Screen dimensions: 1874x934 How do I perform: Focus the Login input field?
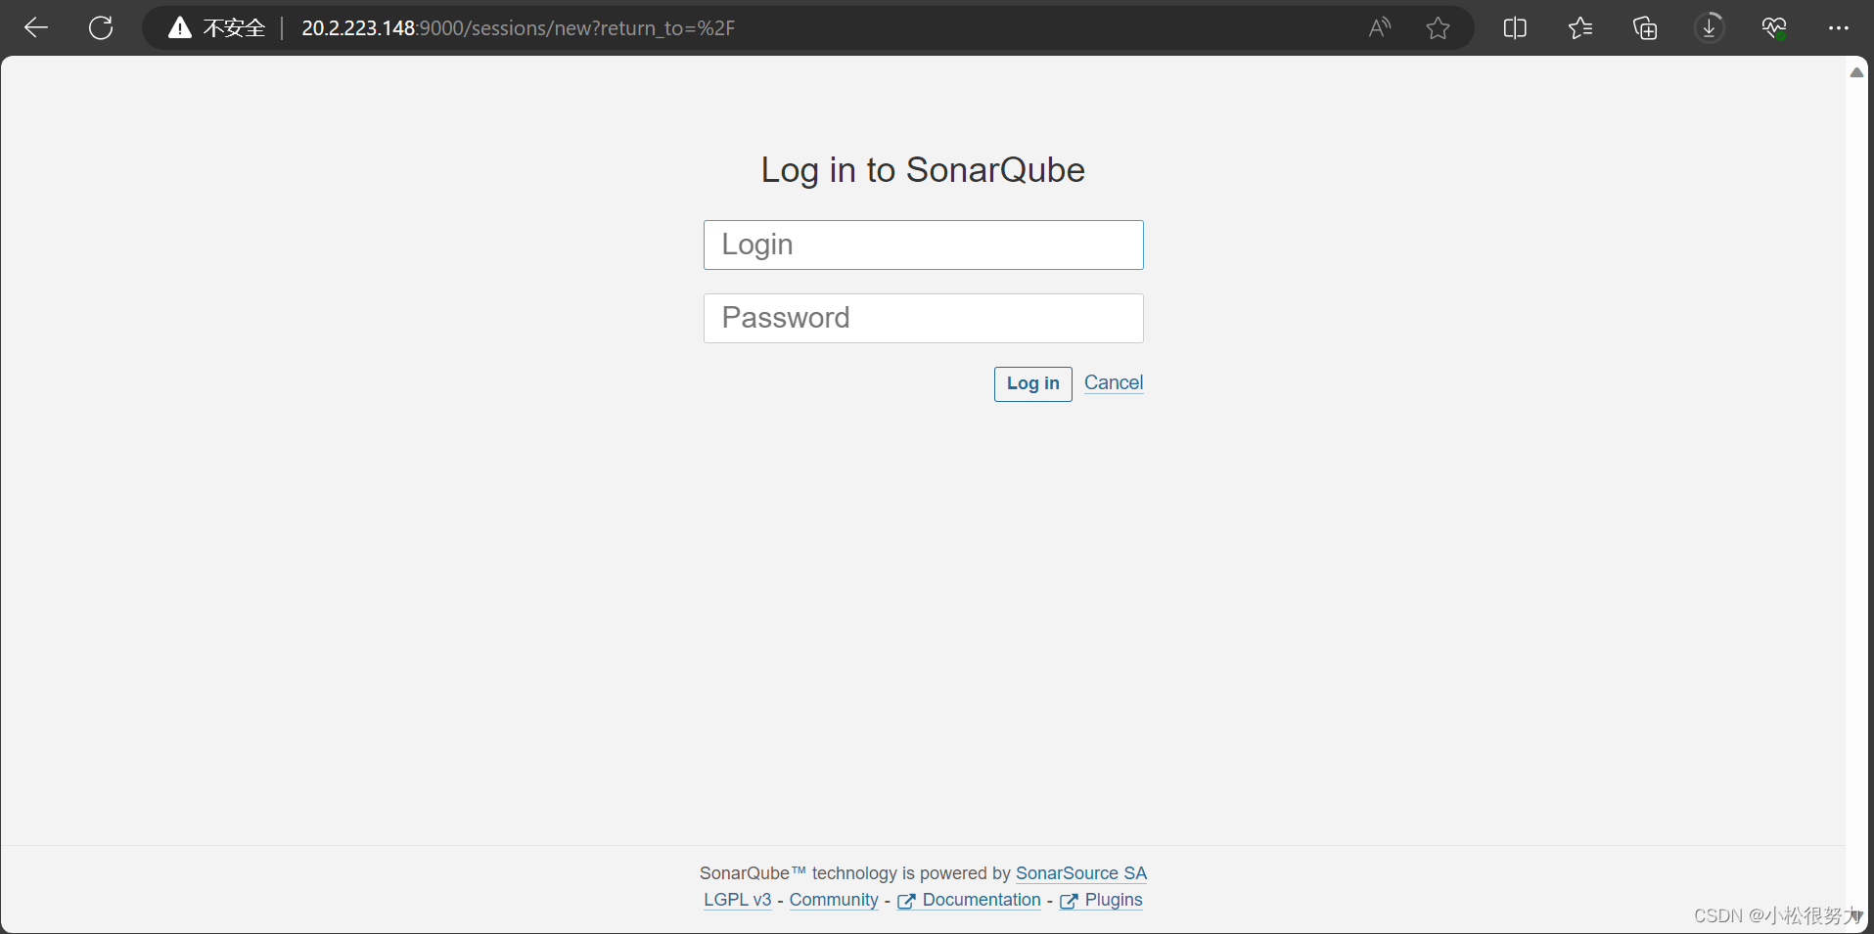click(923, 245)
